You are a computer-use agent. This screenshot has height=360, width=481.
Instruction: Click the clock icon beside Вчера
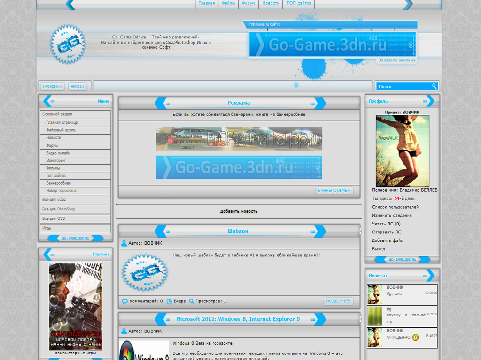pos(170,301)
